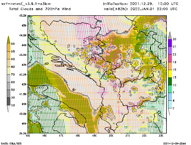Viewport: 191px width, 145px height.
Task: Click the 44N latitude axis label
Action: pos(24,45)
